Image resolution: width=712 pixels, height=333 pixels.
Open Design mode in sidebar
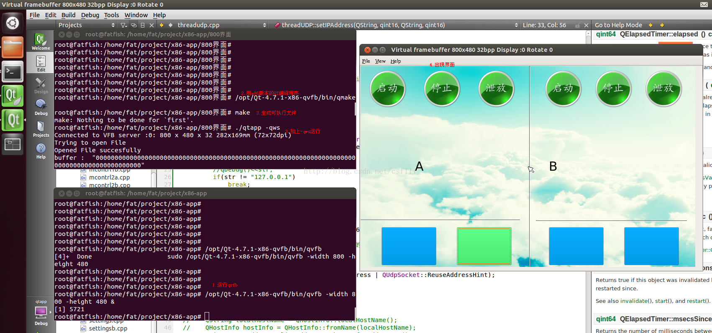41,85
